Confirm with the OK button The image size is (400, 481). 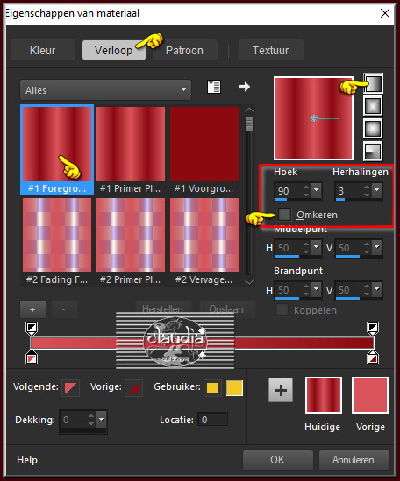coord(277,460)
